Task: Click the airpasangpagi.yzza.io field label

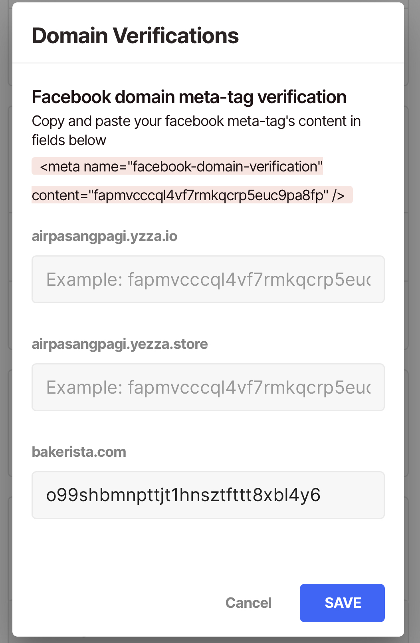Action: click(x=105, y=236)
